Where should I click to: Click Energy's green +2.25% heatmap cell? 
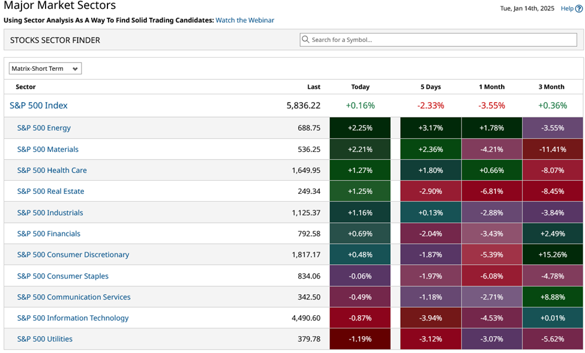click(360, 128)
